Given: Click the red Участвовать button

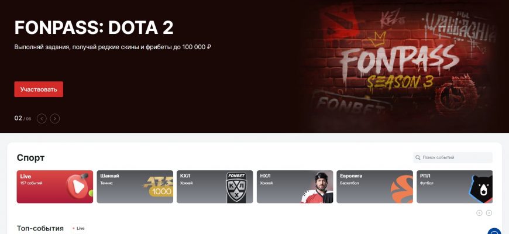Looking at the screenshot, I should click(x=39, y=90).
